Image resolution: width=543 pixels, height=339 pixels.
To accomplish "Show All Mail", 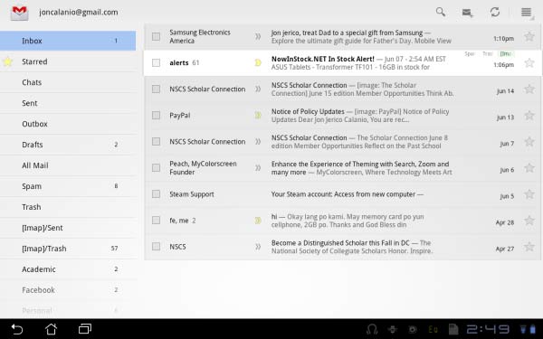I will click(68, 165).
